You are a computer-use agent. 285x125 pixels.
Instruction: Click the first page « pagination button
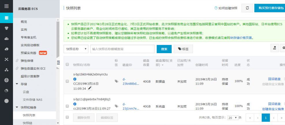(250, 118)
